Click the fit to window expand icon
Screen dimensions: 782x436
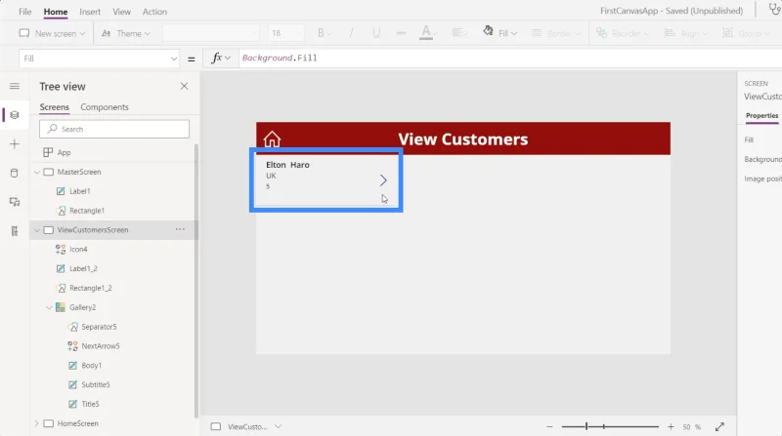[719, 426]
